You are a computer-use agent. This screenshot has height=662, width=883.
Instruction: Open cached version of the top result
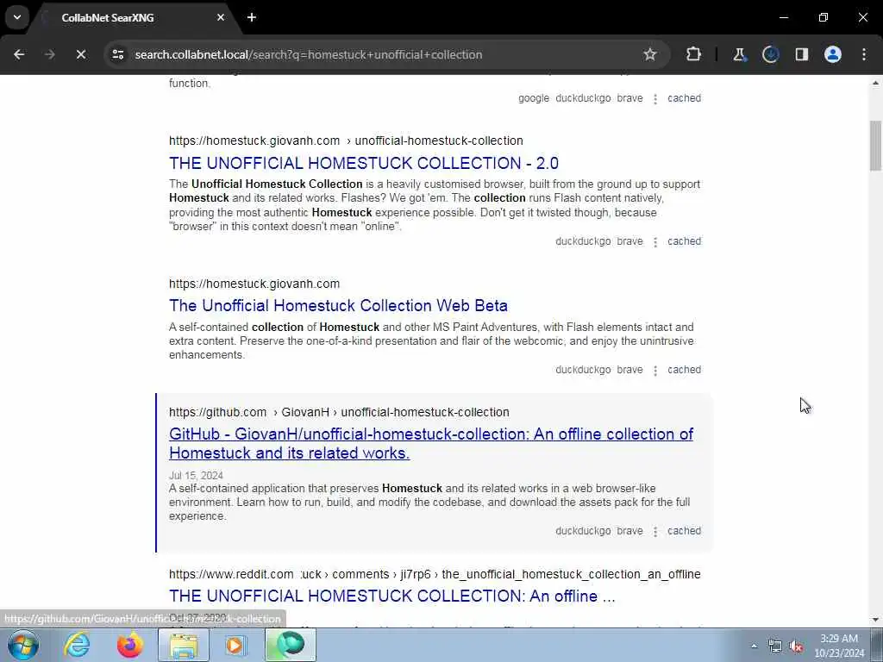tap(684, 98)
